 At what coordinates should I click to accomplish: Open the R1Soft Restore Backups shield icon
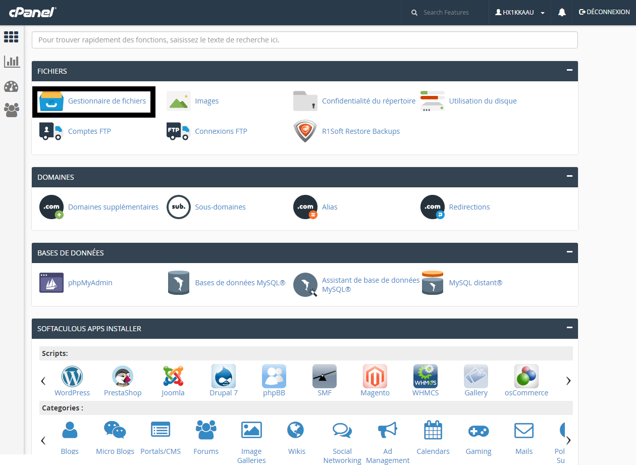305,131
